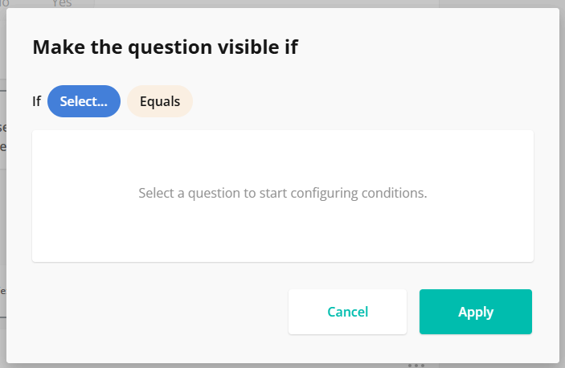The width and height of the screenshot is (565, 368).
Task: Click the empty white conditions panel
Action: click(x=283, y=233)
